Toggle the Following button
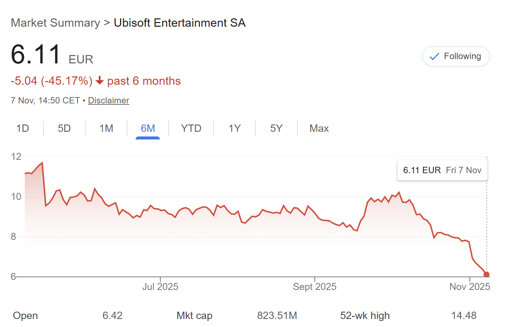506x327 pixels. point(456,56)
